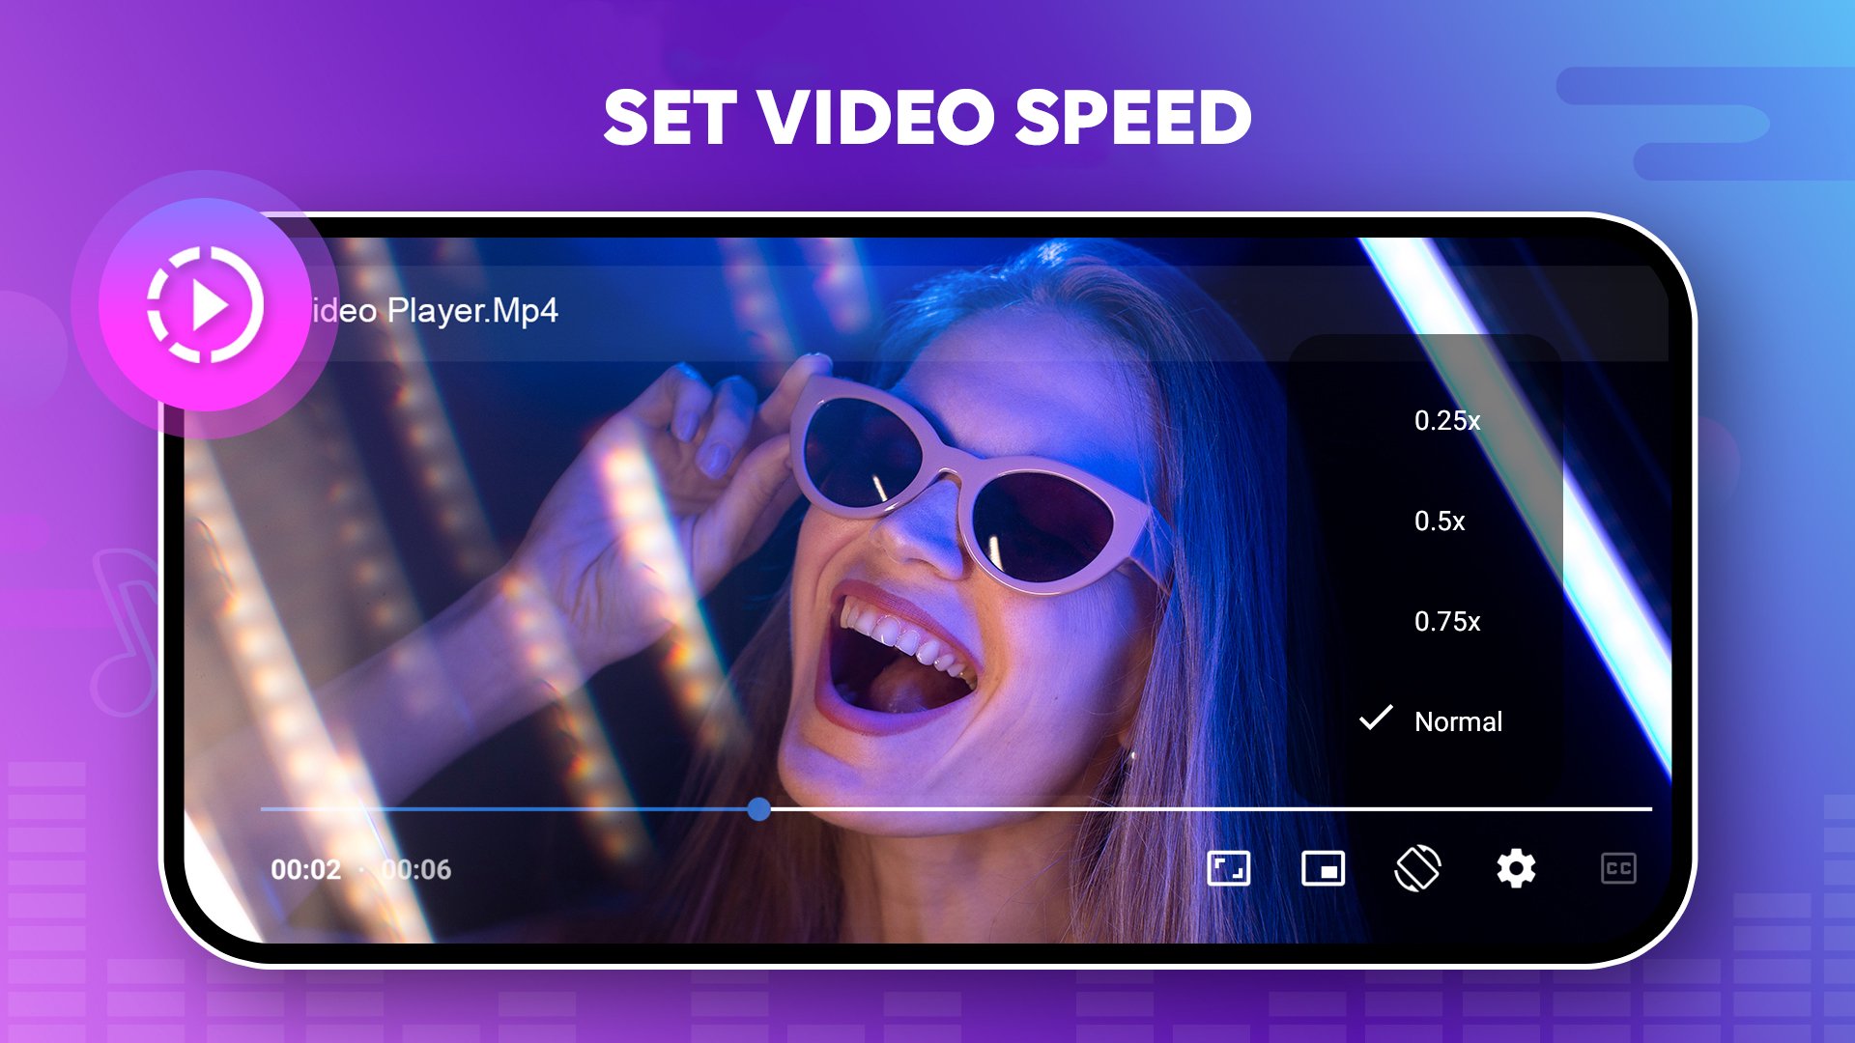Click the pink circular play logo
The image size is (1855, 1043).
[205, 306]
